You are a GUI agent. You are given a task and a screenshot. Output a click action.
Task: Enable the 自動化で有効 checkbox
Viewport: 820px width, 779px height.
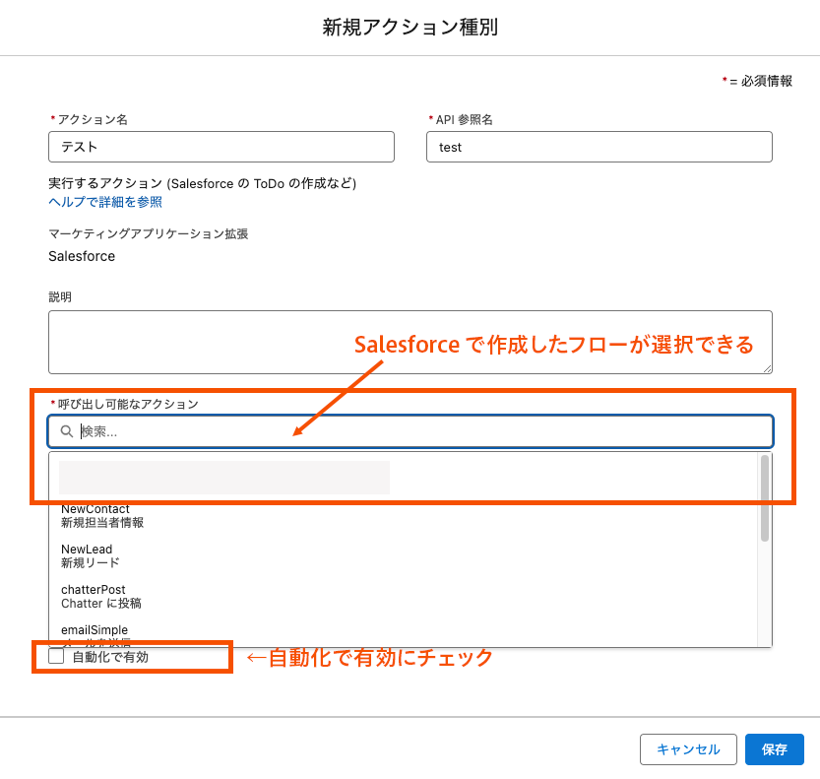(56, 656)
